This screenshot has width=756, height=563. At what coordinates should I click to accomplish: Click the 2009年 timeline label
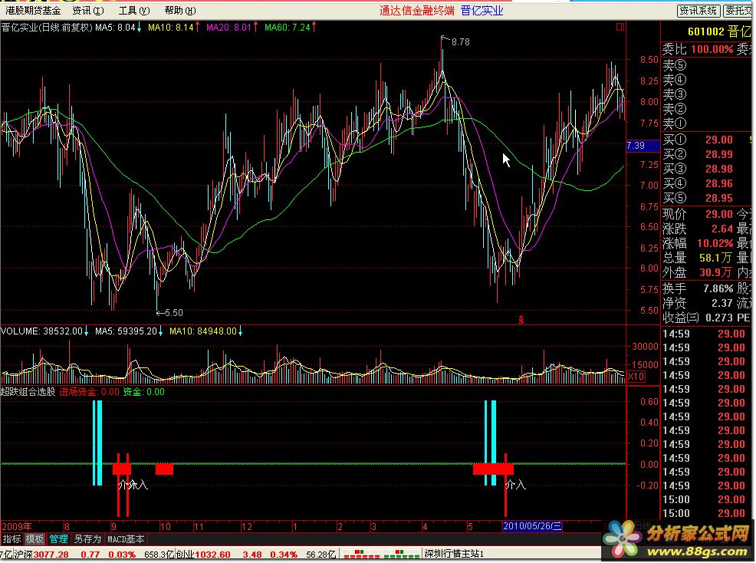pyautogui.click(x=17, y=526)
